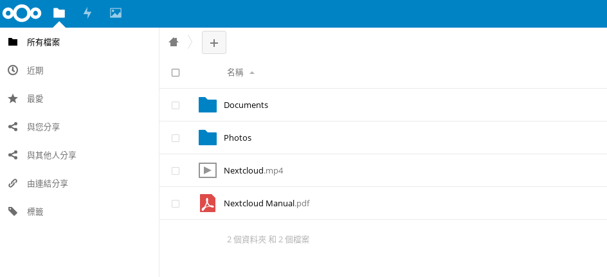The height and width of the screenshot is (277, 607).
Task: Click the Nextcloud logo icon
Action: tap(22, 13)
